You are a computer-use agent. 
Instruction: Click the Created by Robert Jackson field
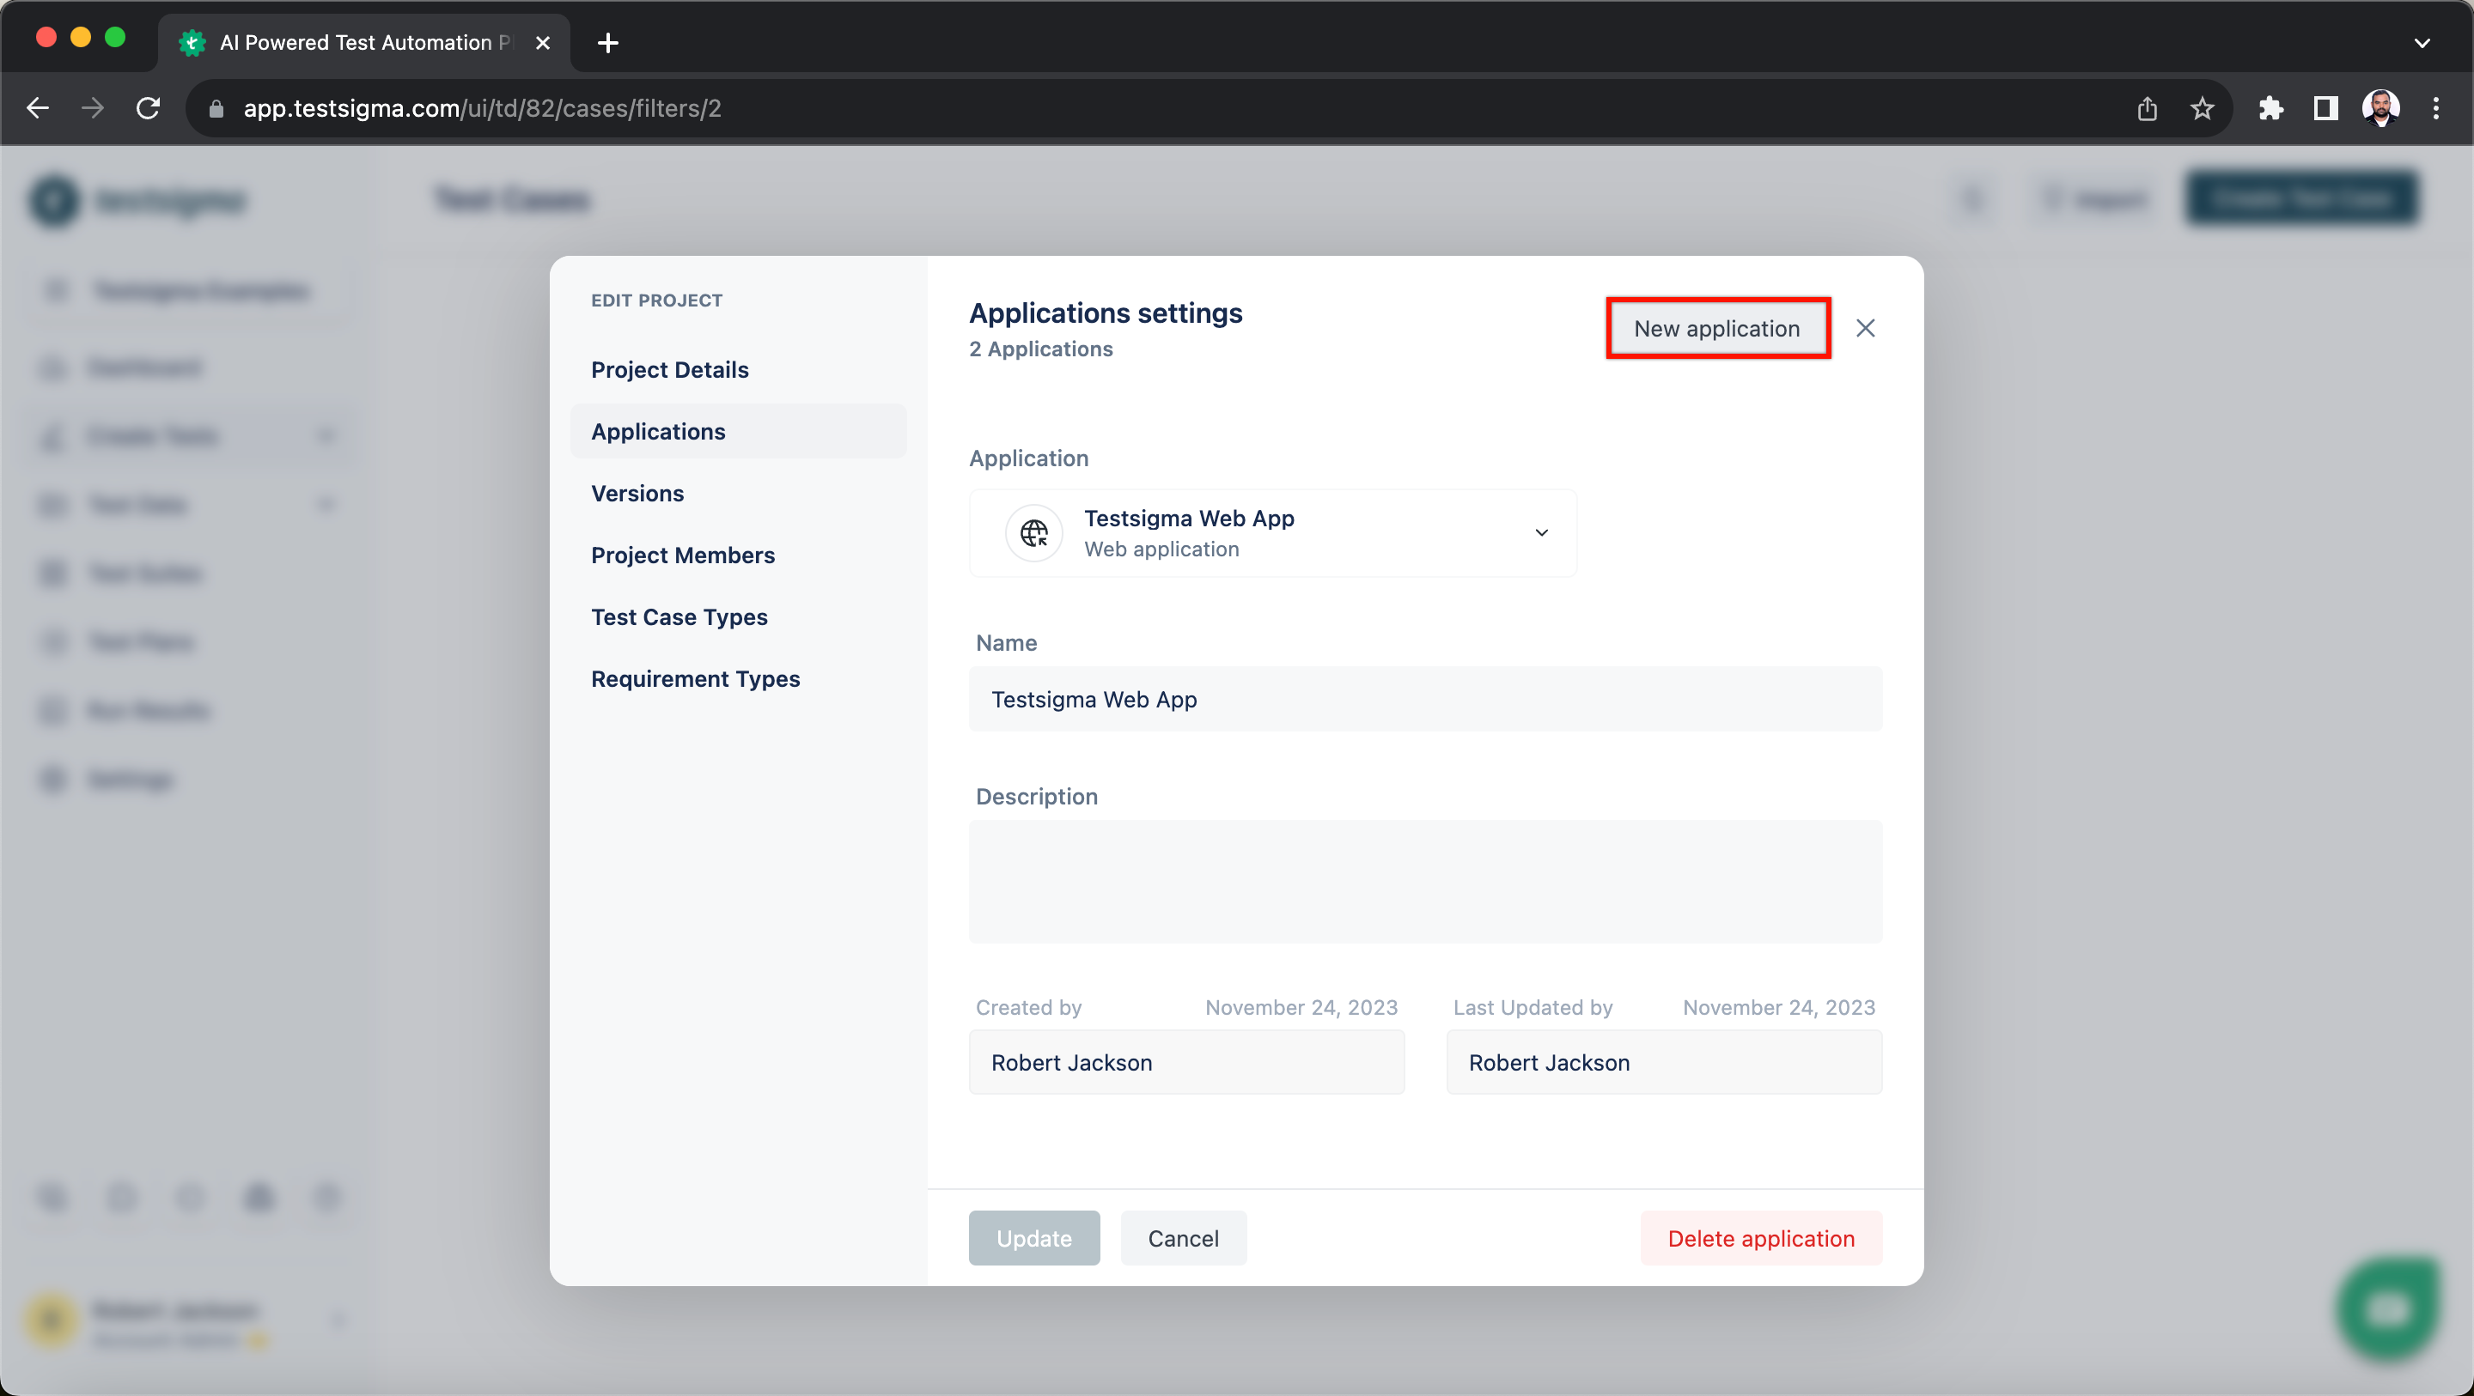point(1186,1062)
